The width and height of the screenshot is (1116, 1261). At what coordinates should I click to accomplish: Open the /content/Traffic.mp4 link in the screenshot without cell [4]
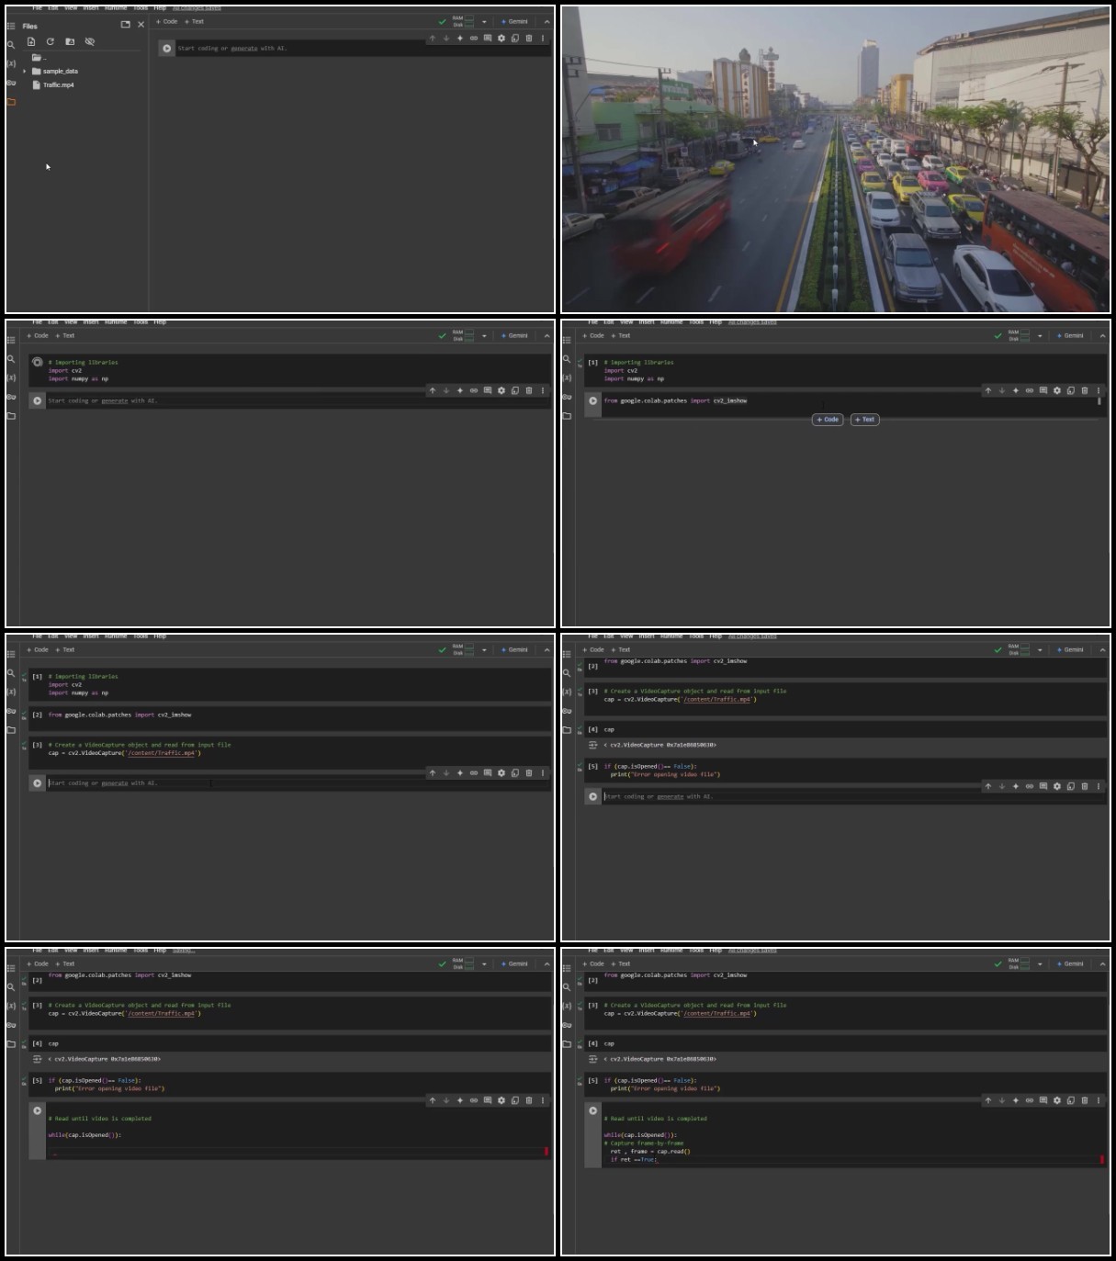(162, 753)
